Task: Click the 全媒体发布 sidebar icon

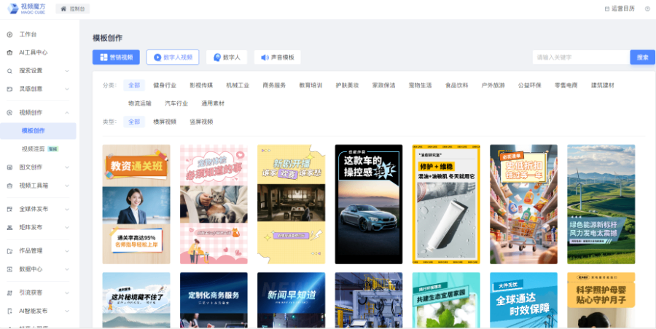Action: pyautogui.click(x=9, y=209)
